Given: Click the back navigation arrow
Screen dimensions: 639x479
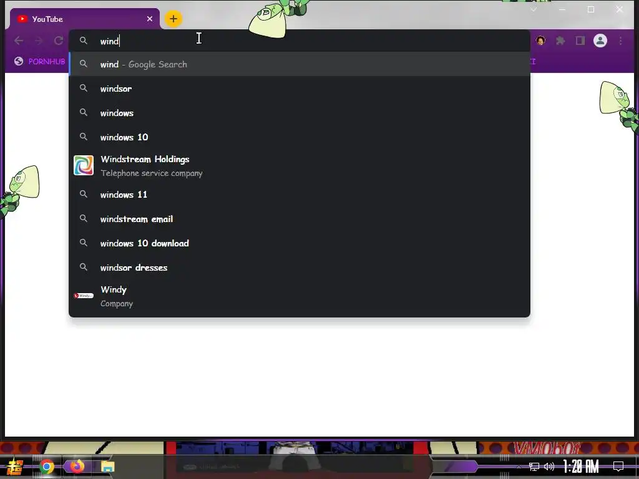Looking at the screenshot, I should pyautogui.click(x=19, y=41).
